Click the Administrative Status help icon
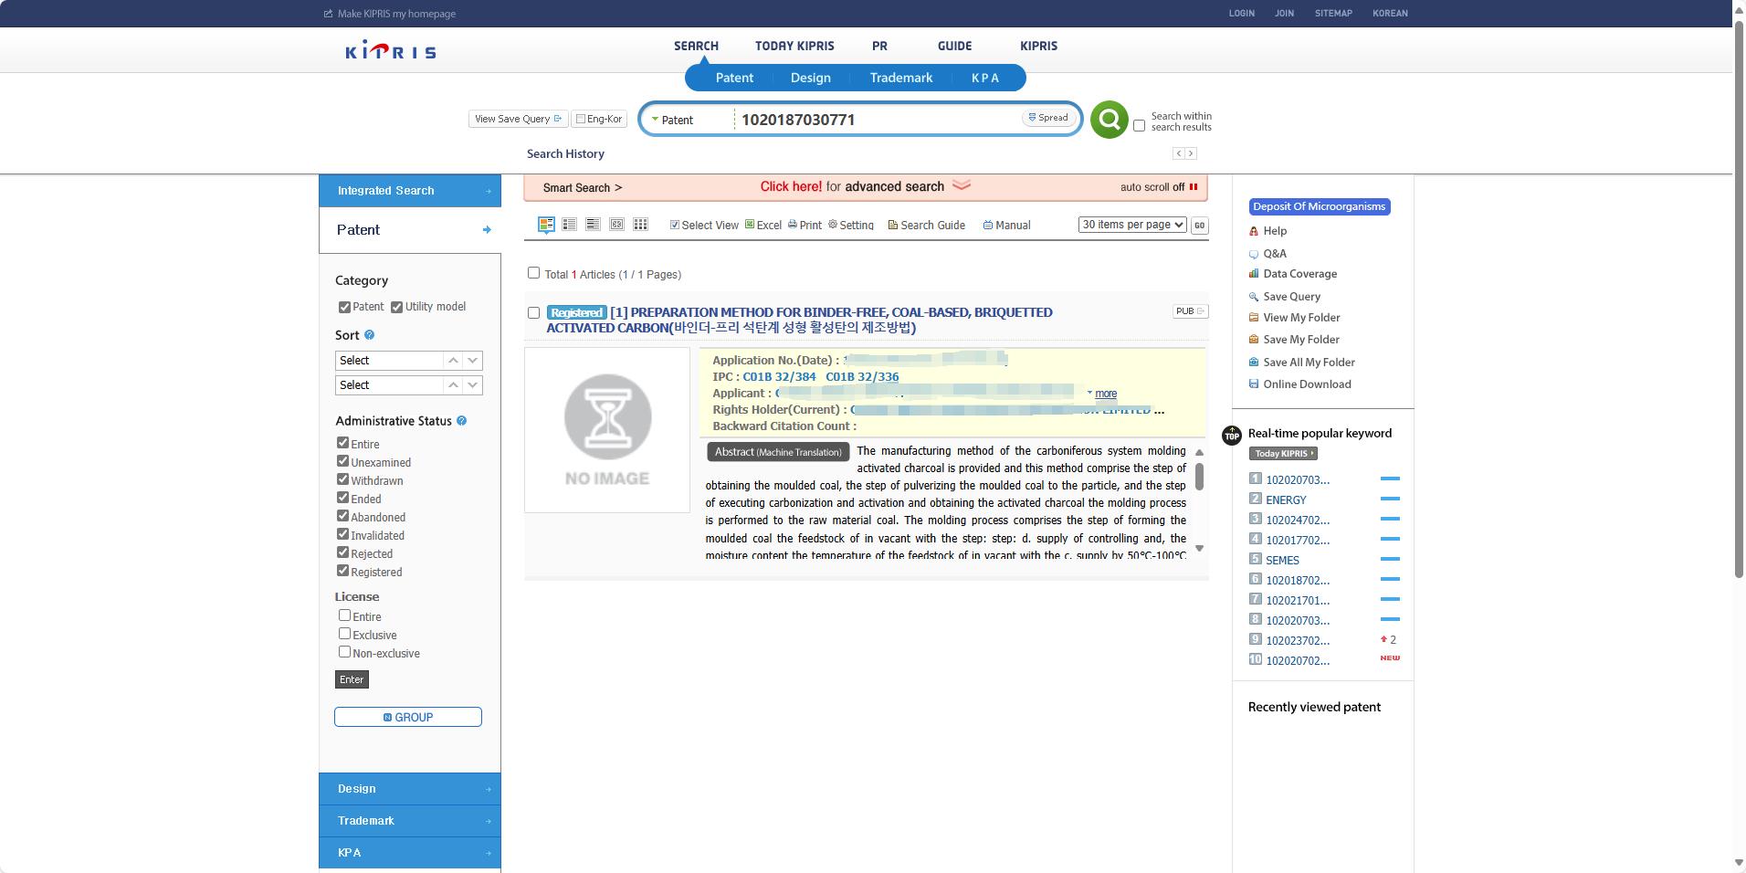1746x873 pixels. click(x=461, y=421)
